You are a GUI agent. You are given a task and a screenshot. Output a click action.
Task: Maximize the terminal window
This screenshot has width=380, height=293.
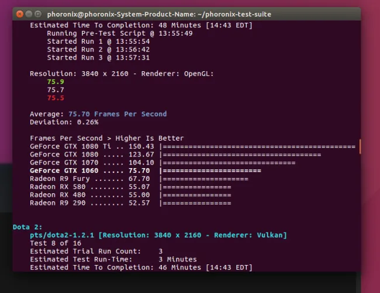point(38,14)
